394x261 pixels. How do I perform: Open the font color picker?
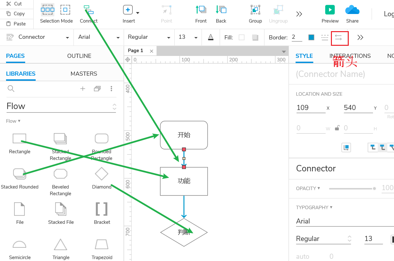[x=211, y=37]
